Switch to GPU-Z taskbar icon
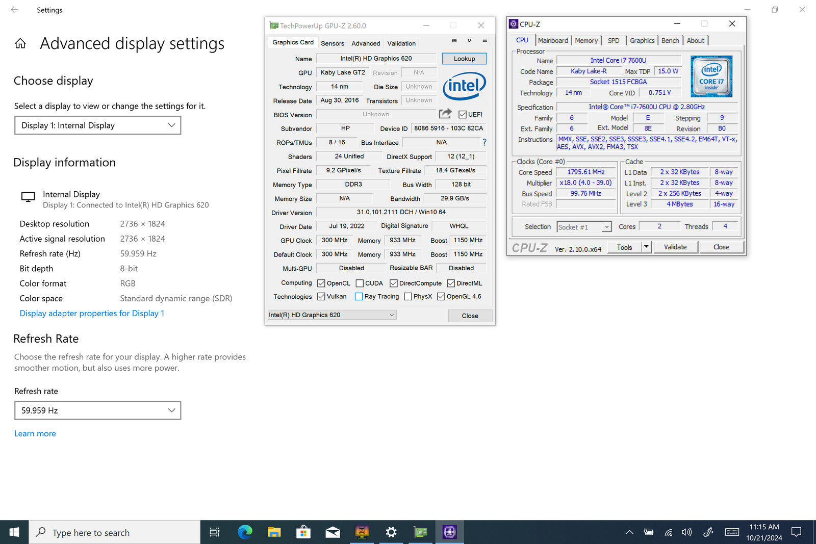Image resolution: width=816 pixels, height=544 pixels. (420, 532)
